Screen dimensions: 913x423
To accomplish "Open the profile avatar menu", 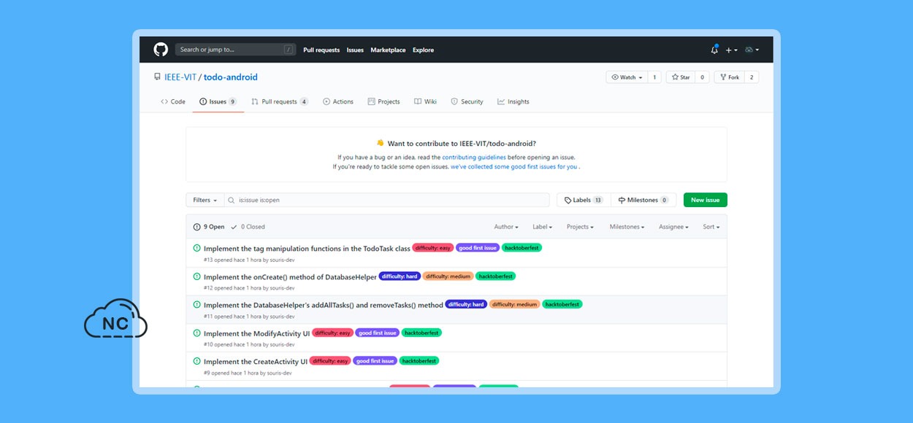I will coord(752,50).
